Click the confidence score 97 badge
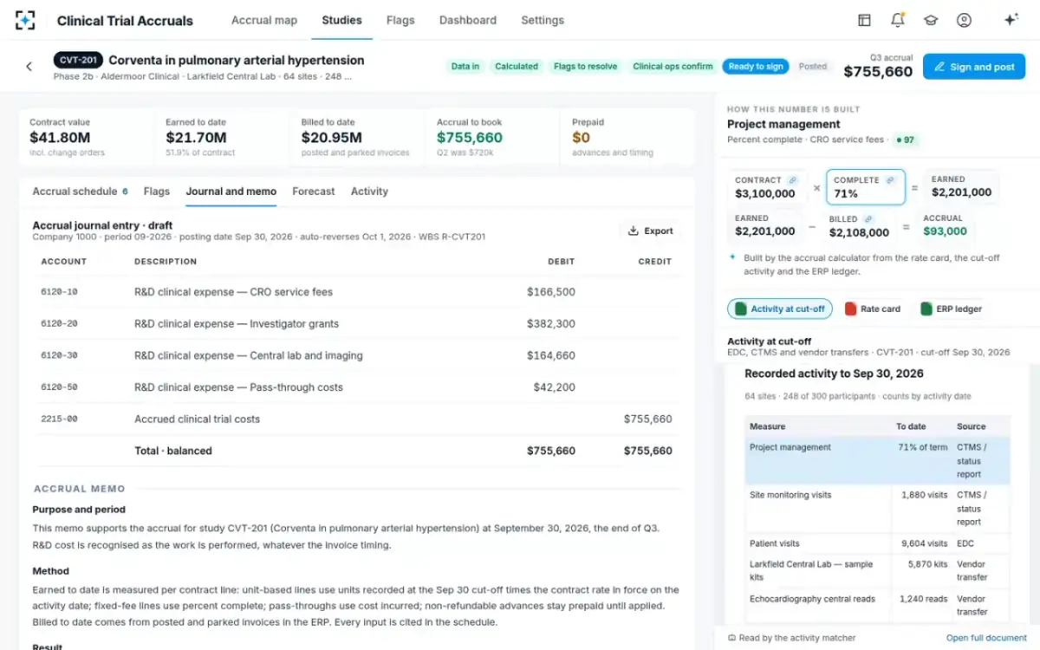The width and height of the screenshot is (1040, 650). pyautogui.click(x=907, y=140)
